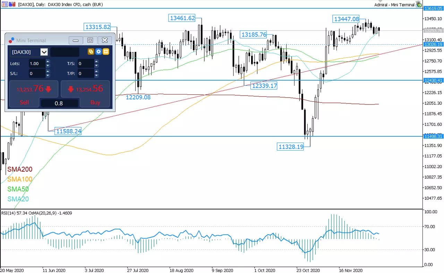Click the 13185.76 price label
The image size is (444, 273).
(x=254, y=34)
